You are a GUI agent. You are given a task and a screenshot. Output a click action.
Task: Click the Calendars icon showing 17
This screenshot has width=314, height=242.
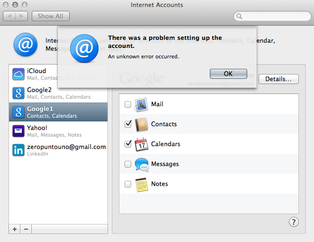coord(142,144)
